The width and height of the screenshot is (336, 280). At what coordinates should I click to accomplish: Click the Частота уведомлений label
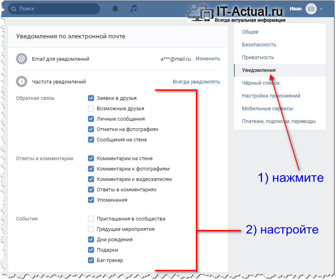click(59, 82)
